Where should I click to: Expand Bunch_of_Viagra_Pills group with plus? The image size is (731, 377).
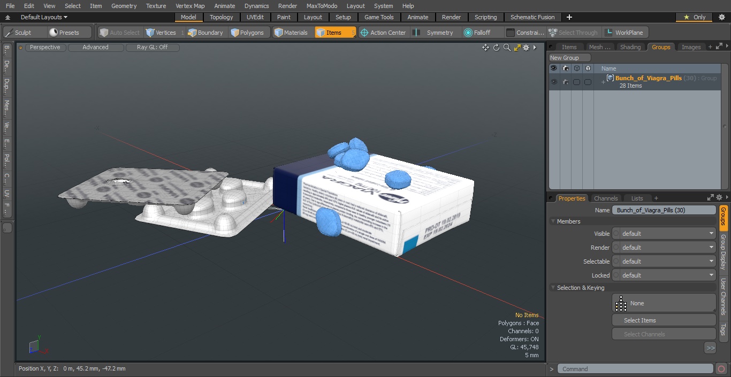(603, 82)
